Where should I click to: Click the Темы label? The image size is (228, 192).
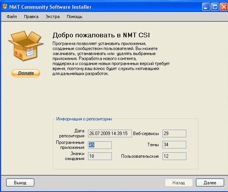[153, 145]
